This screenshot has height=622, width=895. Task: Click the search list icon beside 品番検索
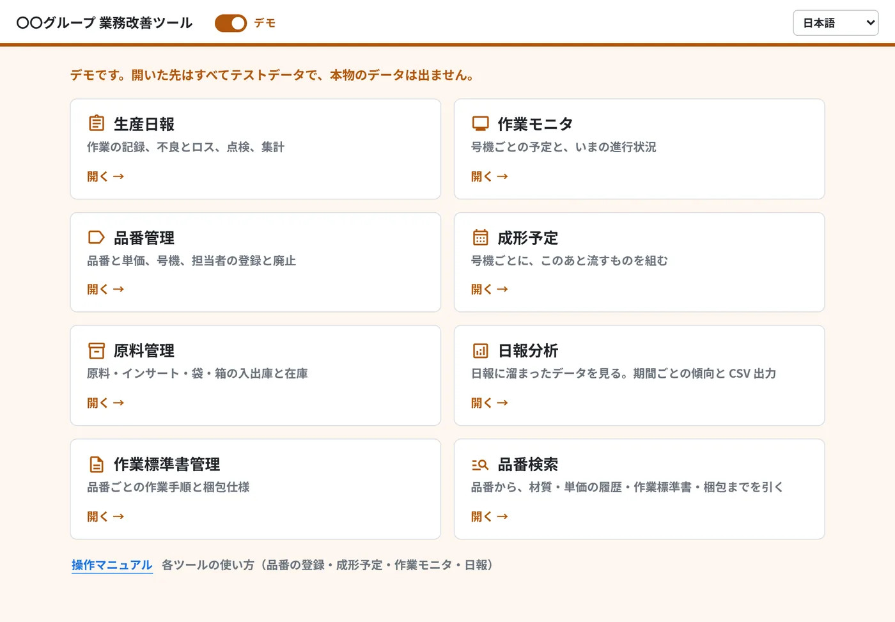(480, 464)
